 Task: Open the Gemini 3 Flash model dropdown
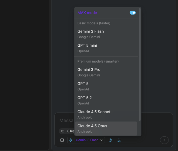[x=89, y=140]
